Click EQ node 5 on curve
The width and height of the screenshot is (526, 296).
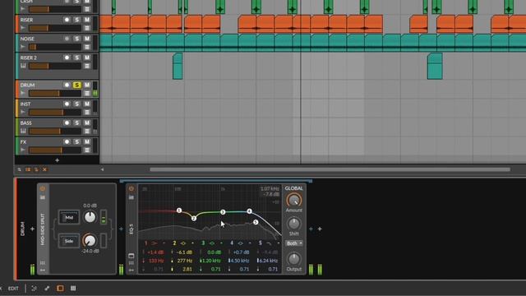(256, 222)
